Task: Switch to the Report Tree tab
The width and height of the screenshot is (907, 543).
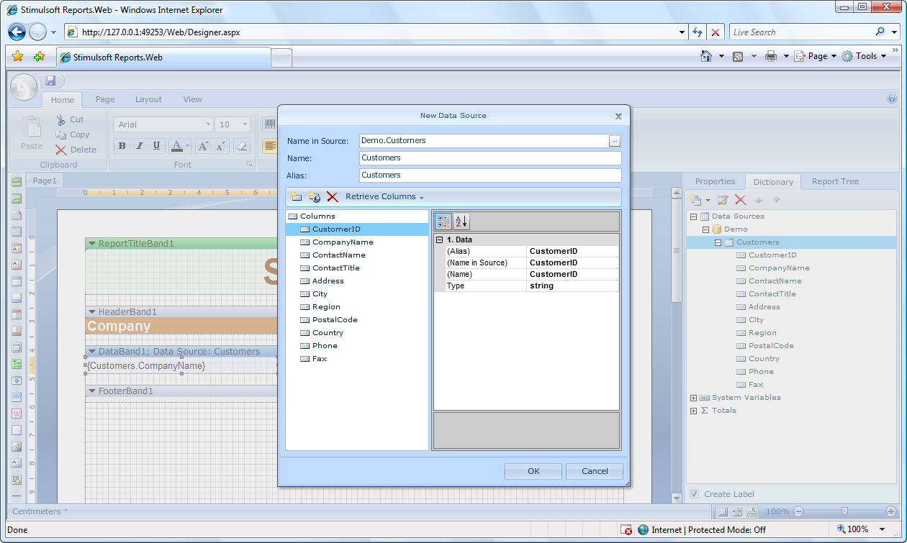Action: point(835,181)
